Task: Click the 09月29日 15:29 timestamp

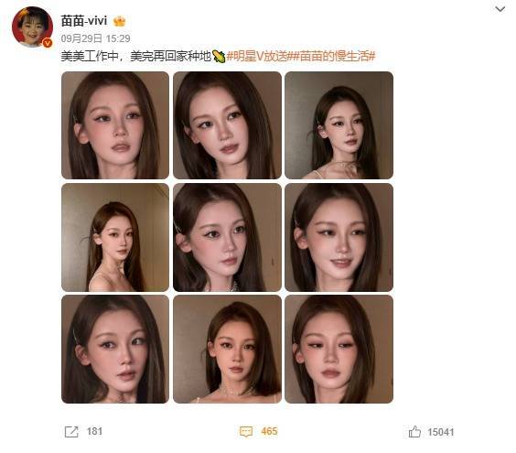Action: (x=95, y=38)
